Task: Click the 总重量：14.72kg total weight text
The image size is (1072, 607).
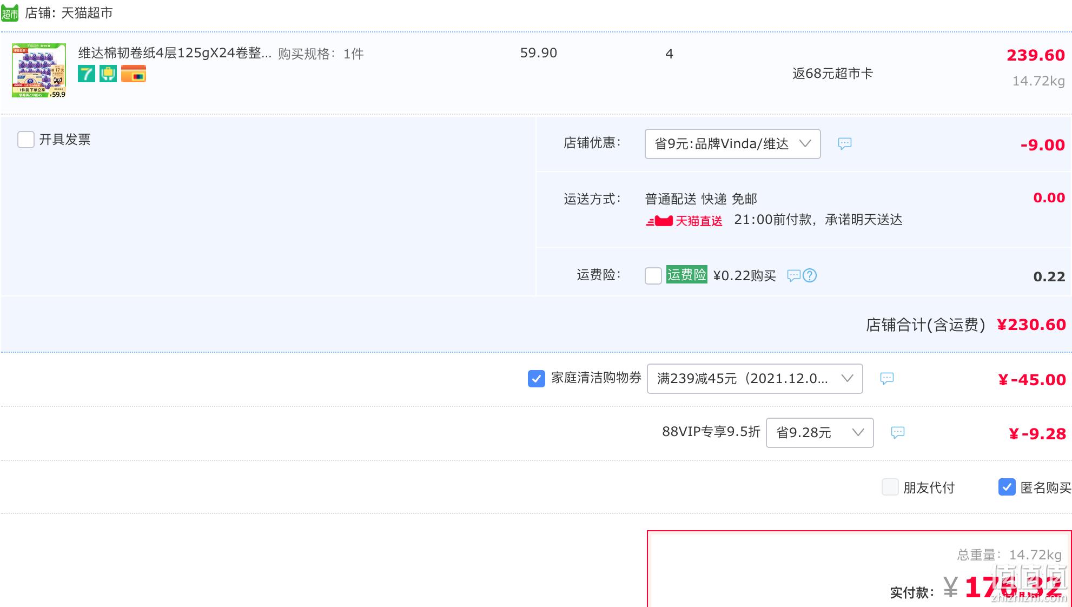Action: pyautogui.click(x=1009, y=555)
